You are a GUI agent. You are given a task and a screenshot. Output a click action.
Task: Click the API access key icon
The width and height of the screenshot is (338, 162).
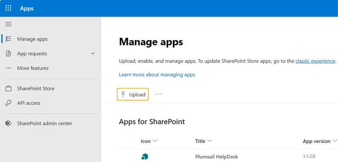(8, 103)
